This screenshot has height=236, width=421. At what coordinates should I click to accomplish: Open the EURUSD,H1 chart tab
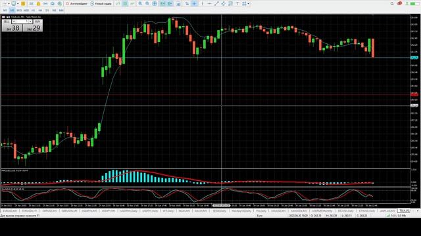pos(30,211)
